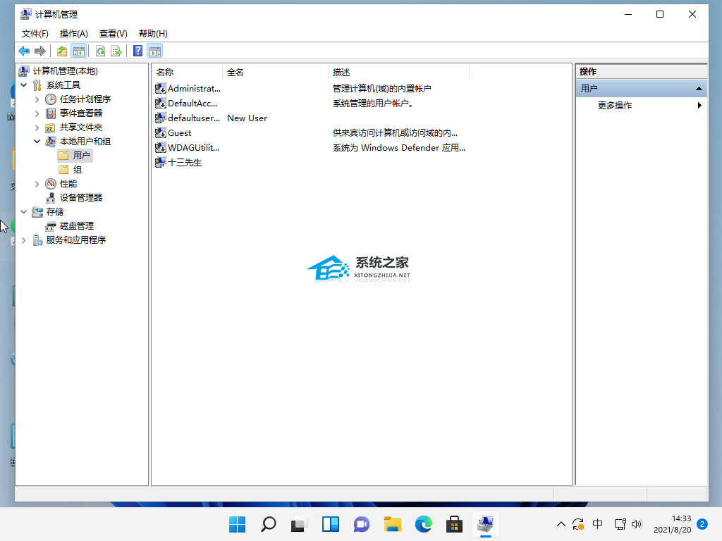Expand the 性能 tree node
The image size is (722, 541).
(x=37, y=183)
